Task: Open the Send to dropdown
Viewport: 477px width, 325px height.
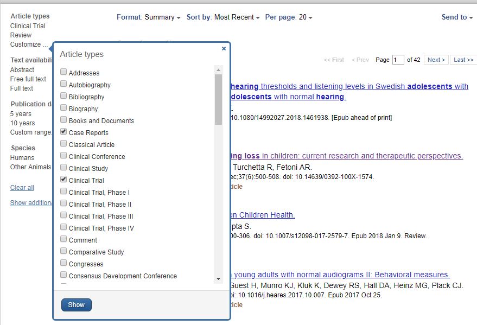Action: click(457, 17)
